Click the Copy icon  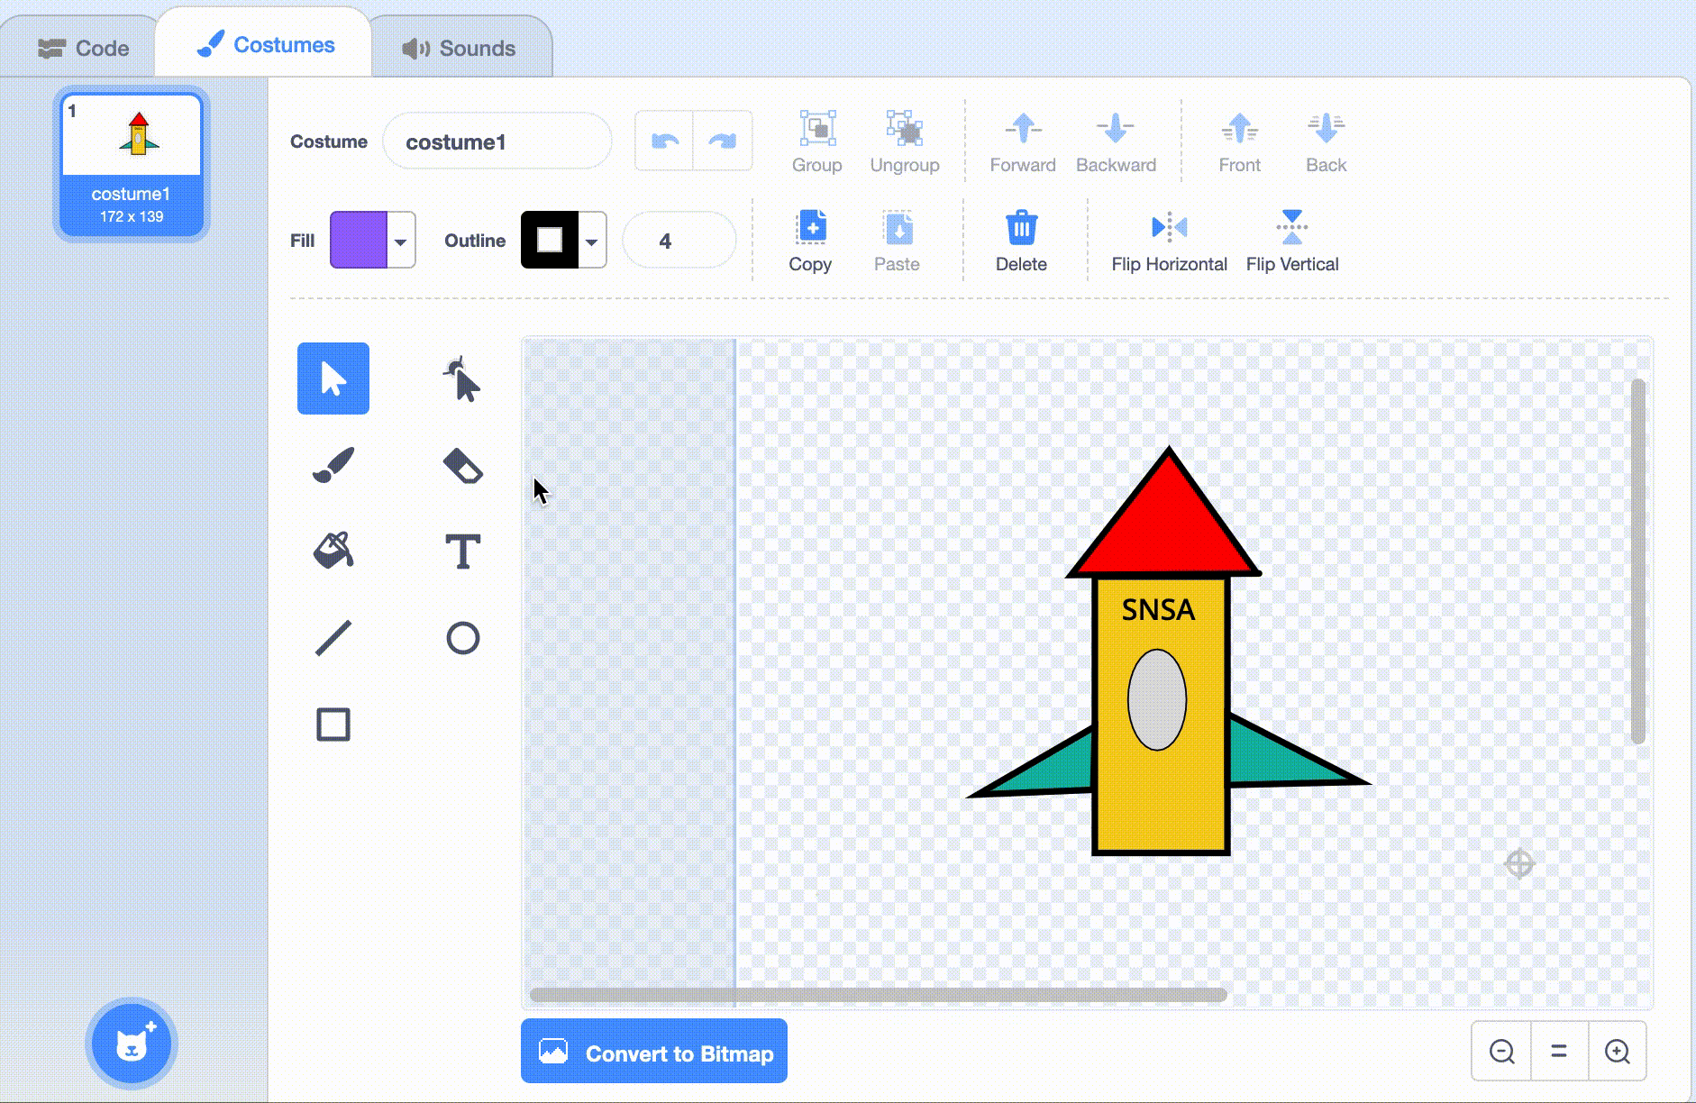click(810, 228)
